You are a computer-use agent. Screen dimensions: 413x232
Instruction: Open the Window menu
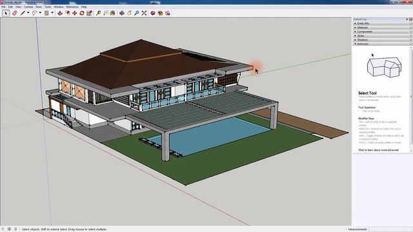59,7
